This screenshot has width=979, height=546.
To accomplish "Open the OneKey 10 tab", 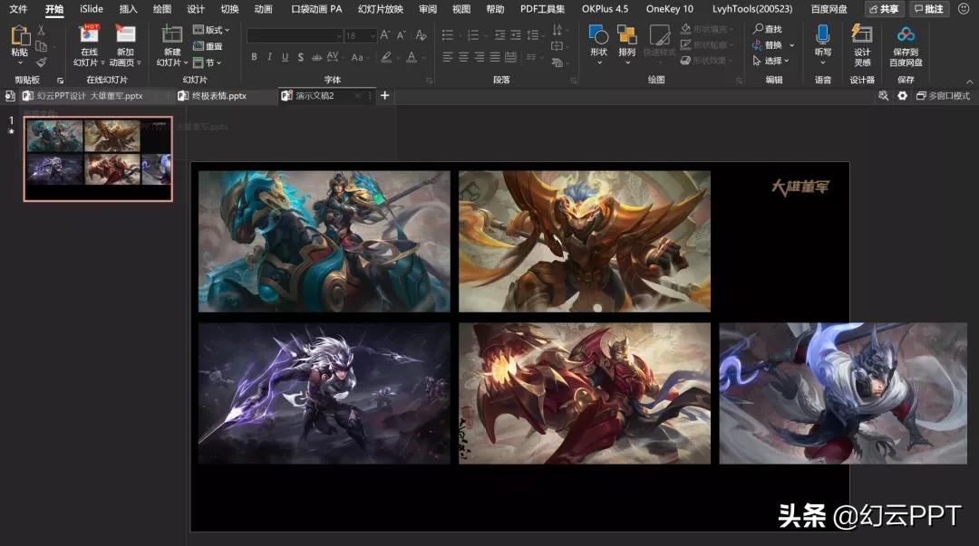I will pyautogui.click(x=669, y=9).
